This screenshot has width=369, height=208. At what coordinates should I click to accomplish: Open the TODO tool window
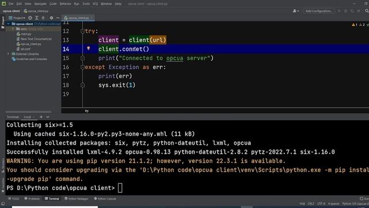click(x=14, y=199)
